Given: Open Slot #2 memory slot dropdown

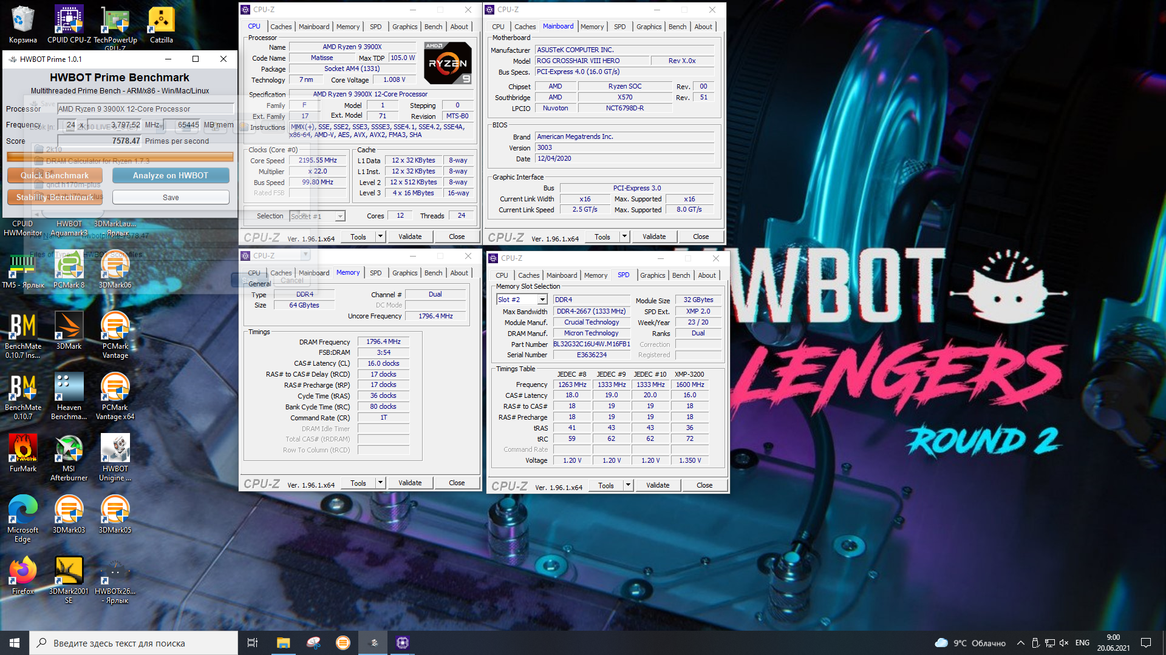Looking at the screenshot, I should pos(542,300).
